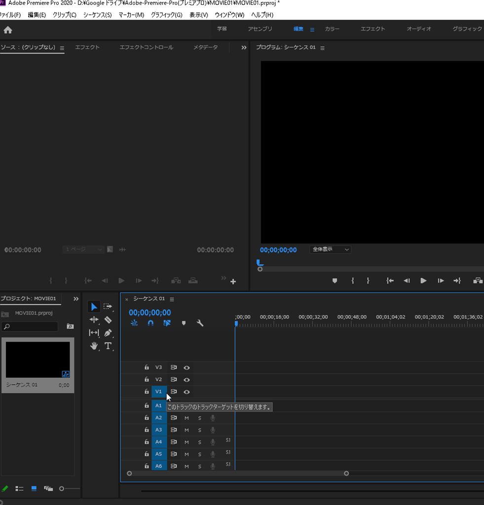The image size is (484, 505).
Task: Open timeline settings wrench icon
Action: [x=200, y=324]
